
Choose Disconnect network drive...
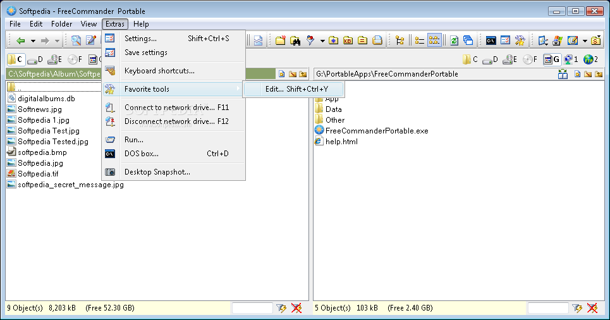(x=174, y=121)
